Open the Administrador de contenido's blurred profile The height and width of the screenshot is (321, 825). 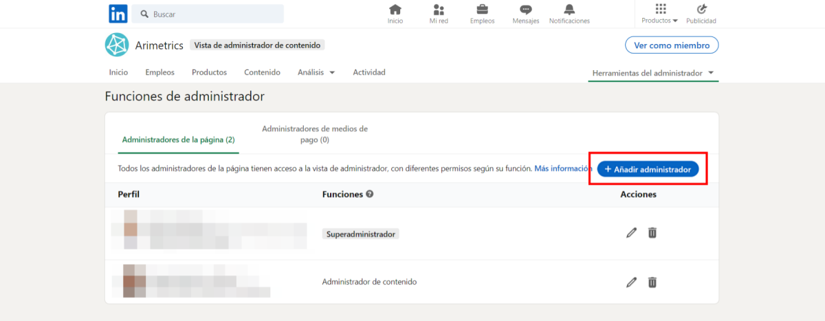coord(192,281)
